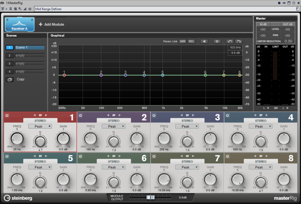This screenshot has width=301, height=204.
Task: Select the Equalizer A module tile
Action: point(19,24)
